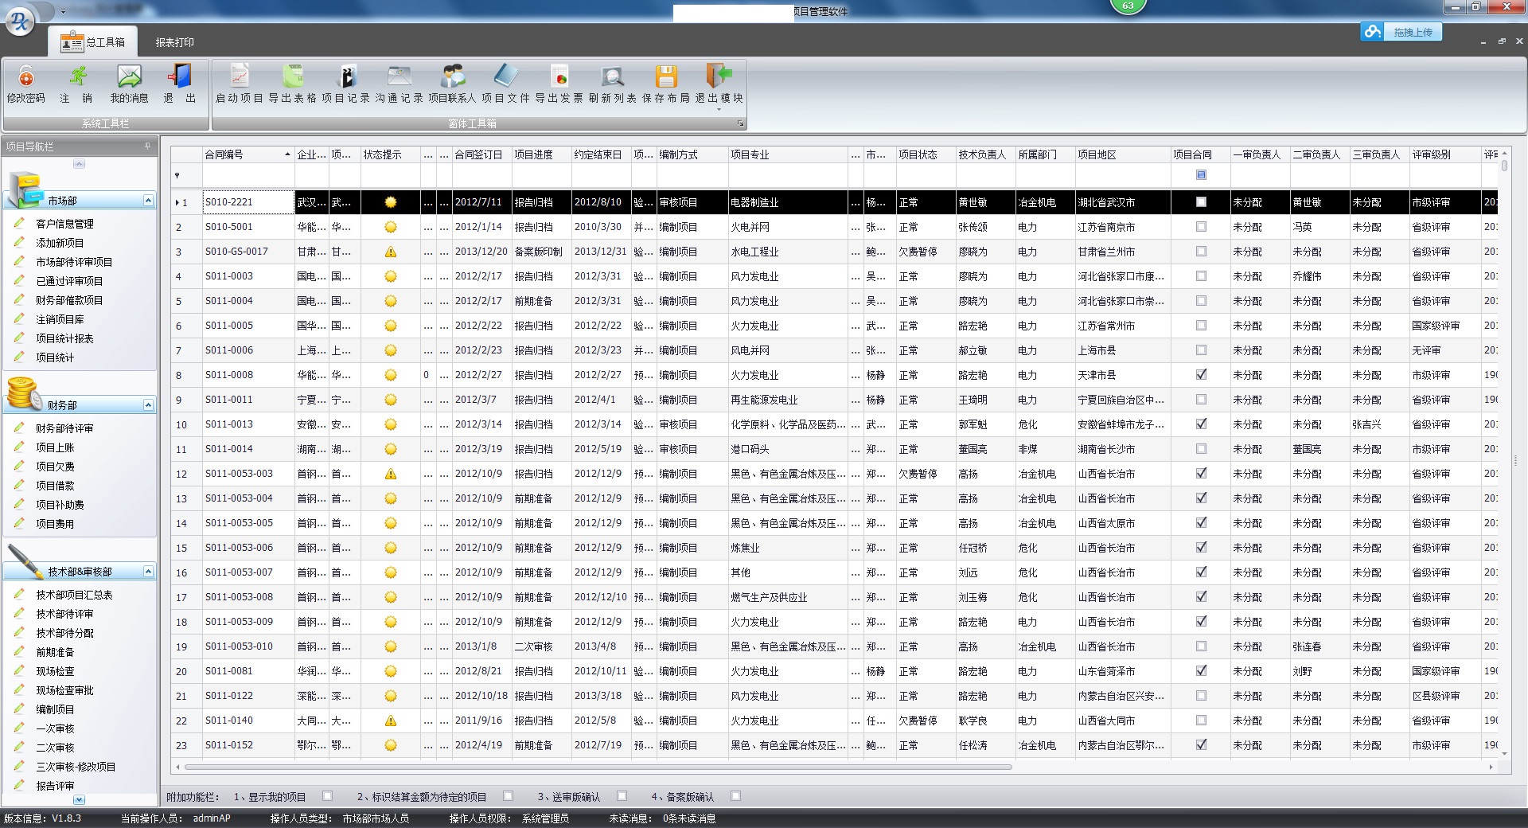
Task: Collapse the 技术部&审核部 section
Action: click(x=148, y=572)
